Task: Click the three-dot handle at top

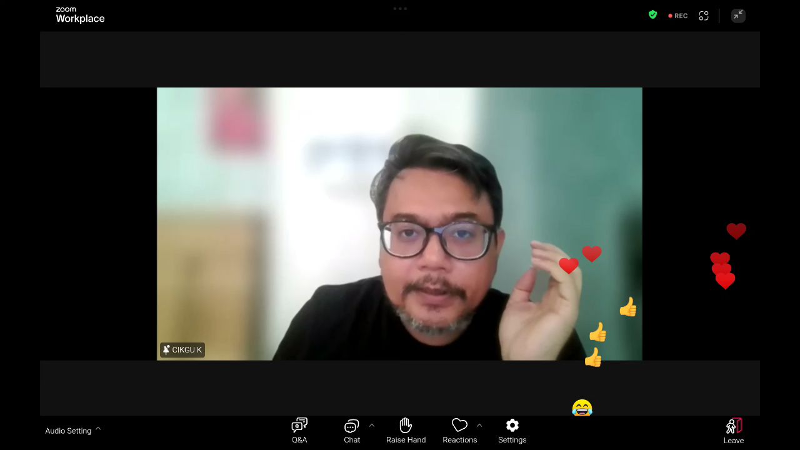Action: pos(400,9)
